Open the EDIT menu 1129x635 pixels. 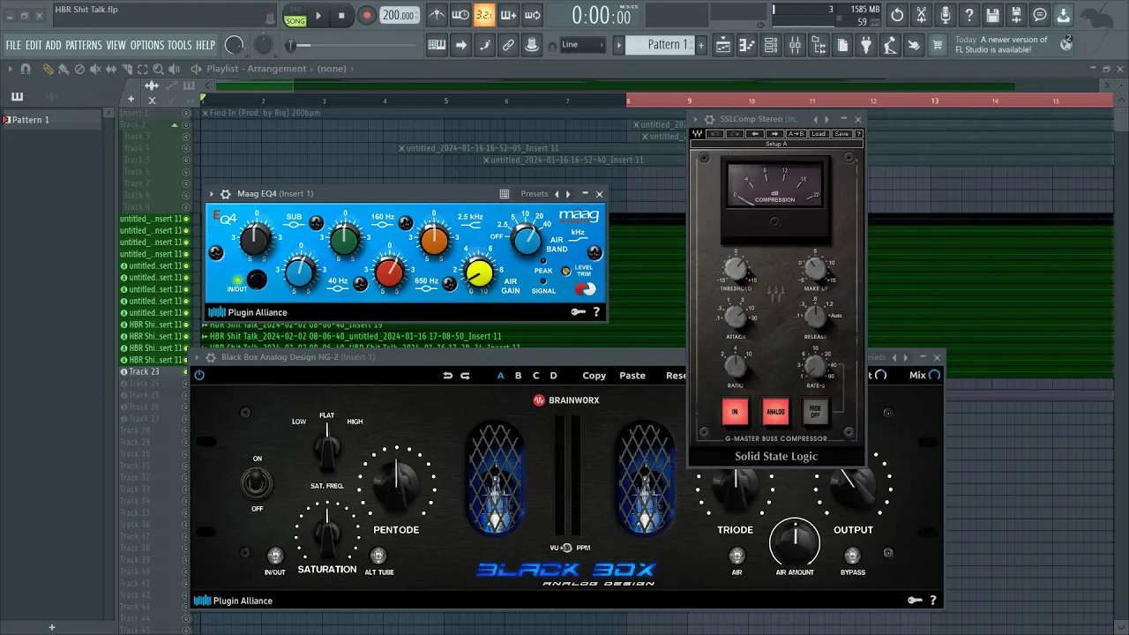pyautogui.click(x=34, y=45)
